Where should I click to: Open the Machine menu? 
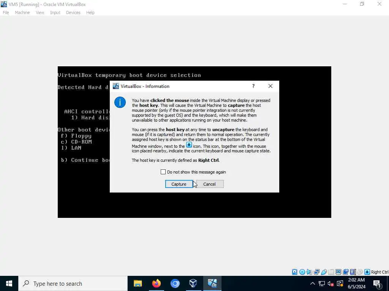click(22, 13)
